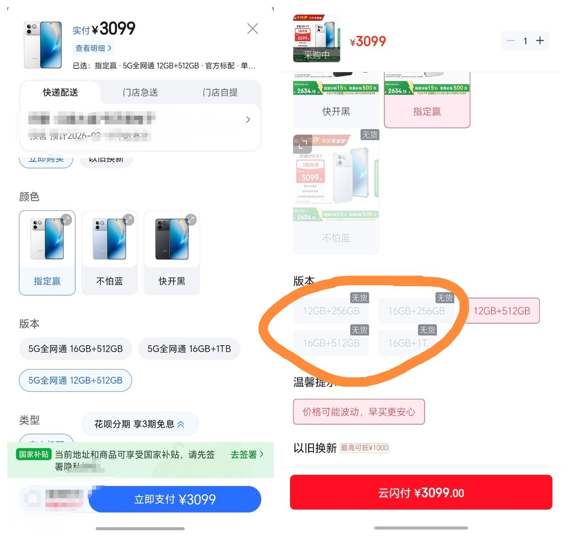Expand image of black 快开黑 color
Viewport: 569px width, 544px height.
(191, 220)
